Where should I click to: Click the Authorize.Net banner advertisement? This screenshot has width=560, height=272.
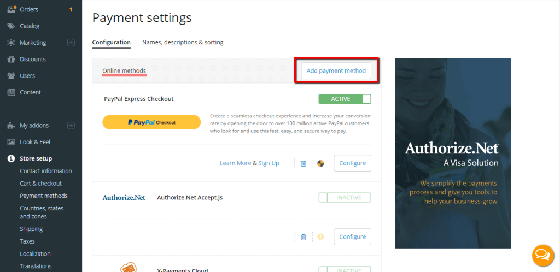pyautogui.click(x=453, y=153)
